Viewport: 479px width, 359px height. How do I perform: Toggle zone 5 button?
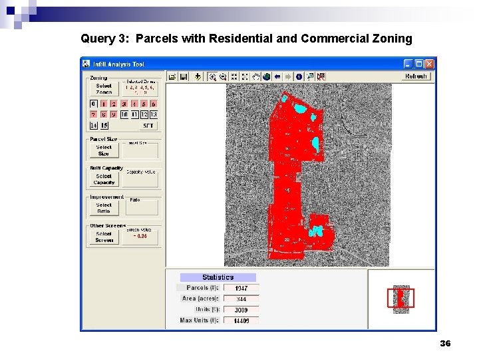tap(144, 104)
